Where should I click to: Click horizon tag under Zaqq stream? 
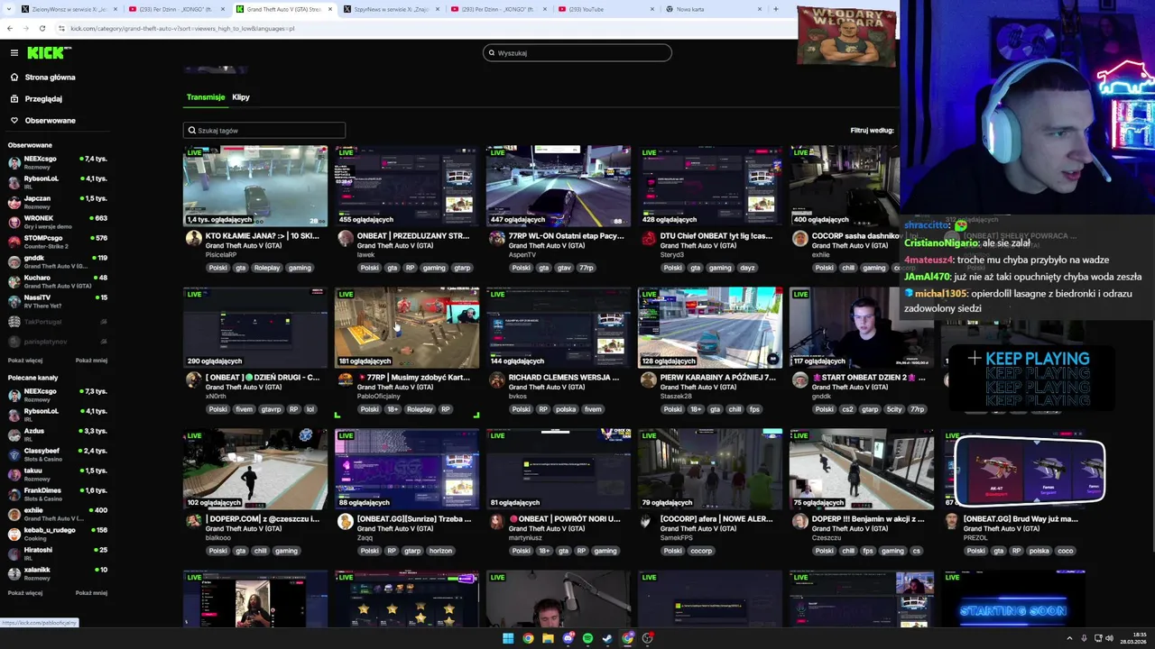point(440,551)
